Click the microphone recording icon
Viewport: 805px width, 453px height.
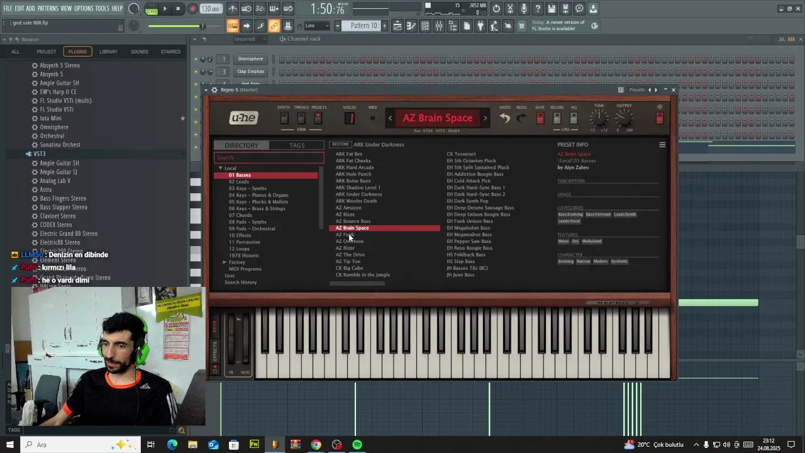coord(524,9)
